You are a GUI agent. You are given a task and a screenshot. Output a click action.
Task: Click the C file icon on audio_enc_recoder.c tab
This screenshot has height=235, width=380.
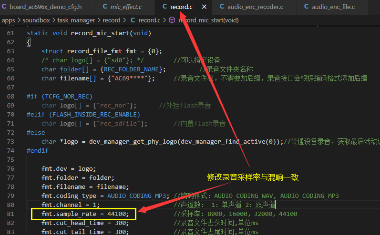222,7
